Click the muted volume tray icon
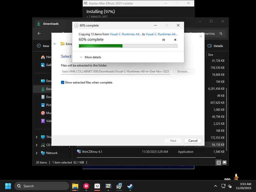 tap(230, 186)
